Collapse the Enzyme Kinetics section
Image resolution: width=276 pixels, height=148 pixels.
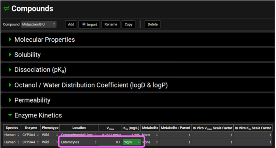[10, 116]
